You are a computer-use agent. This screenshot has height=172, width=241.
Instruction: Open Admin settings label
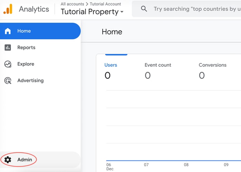pyautogui.click(x=25, y=160)
